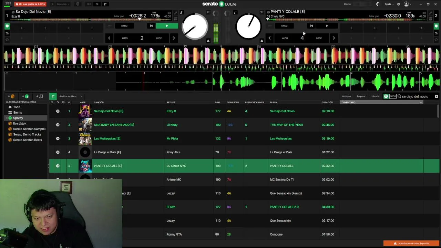Add first cue point on deck 1
Screen dimensions: 441x248
pos(21,28)
